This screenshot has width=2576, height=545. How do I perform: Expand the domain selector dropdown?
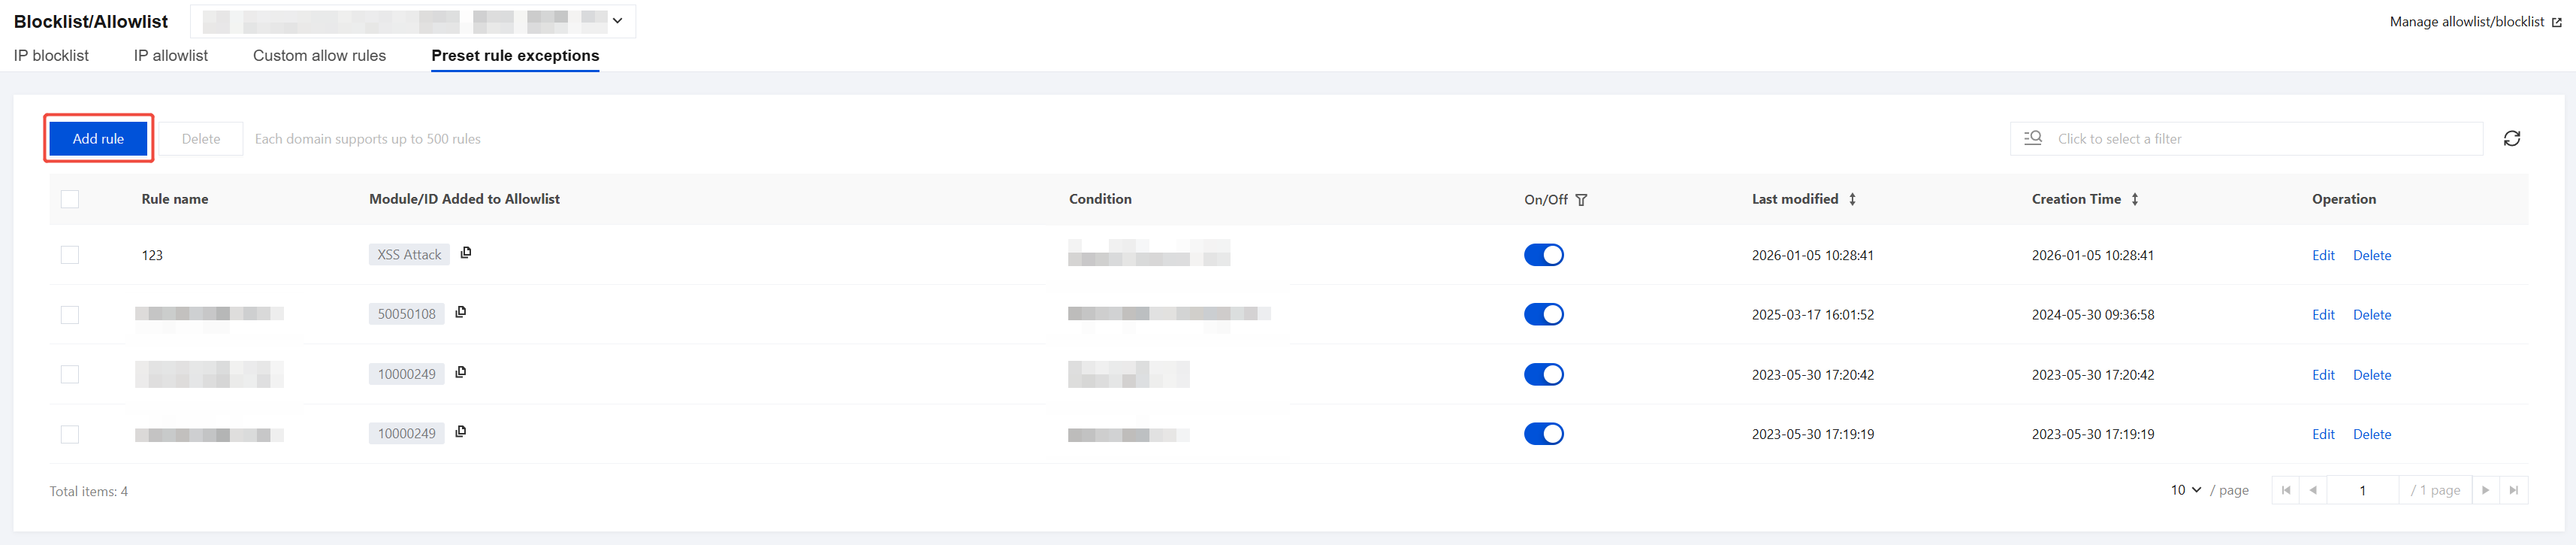(617, 21)
